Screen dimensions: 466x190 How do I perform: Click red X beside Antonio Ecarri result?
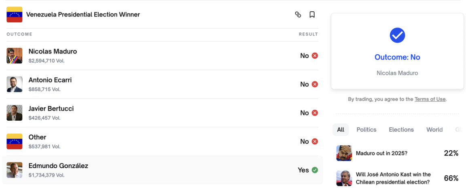point(315,84)
